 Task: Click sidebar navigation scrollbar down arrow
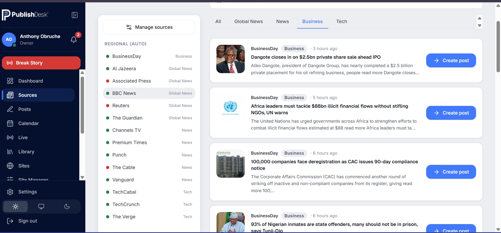[82, 177]
